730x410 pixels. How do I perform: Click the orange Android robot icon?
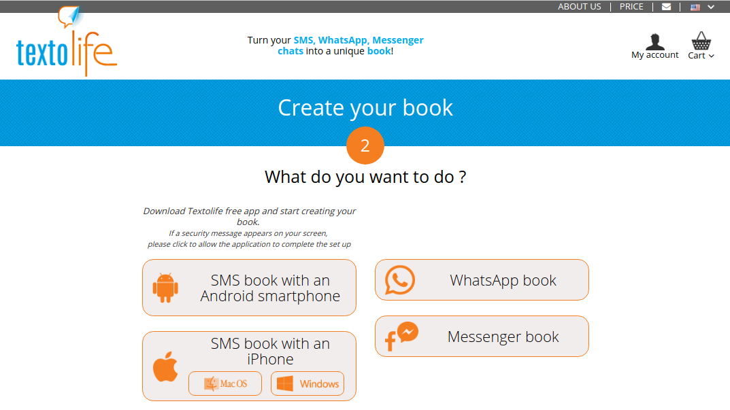point(165,288)
